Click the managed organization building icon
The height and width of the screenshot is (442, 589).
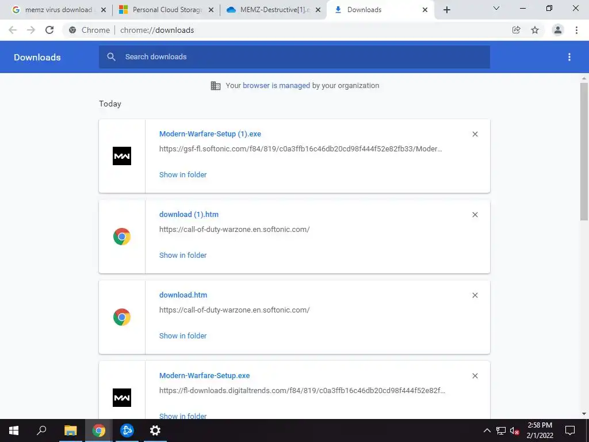pyautogui.click(x=216, y=86)
